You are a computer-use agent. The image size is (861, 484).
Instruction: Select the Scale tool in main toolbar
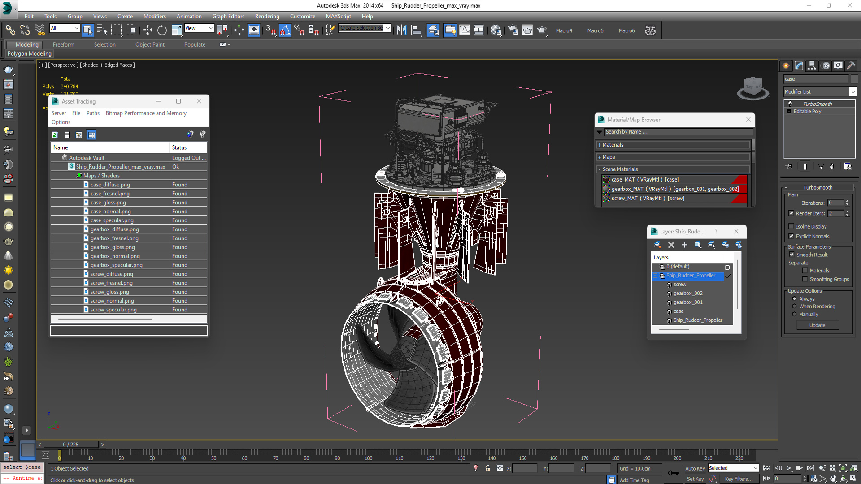177,30
